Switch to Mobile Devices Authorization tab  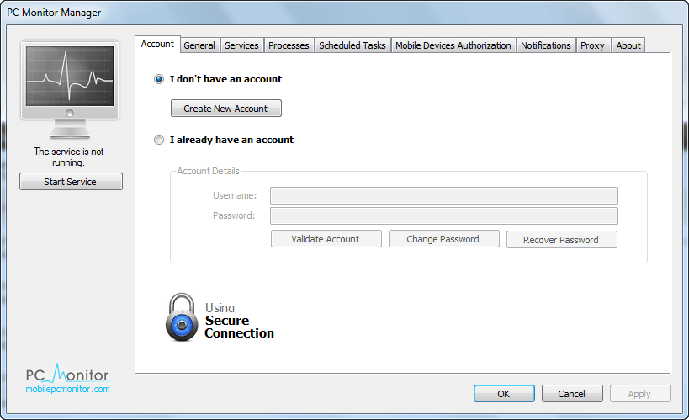coord(453,45)
